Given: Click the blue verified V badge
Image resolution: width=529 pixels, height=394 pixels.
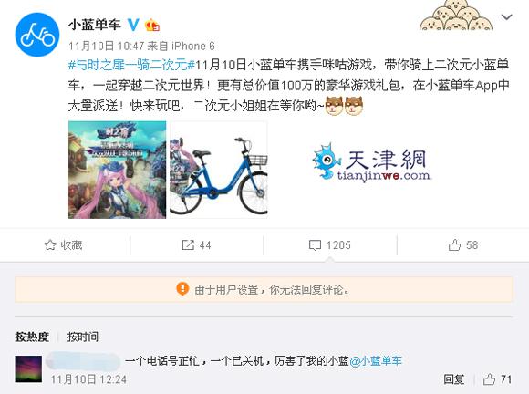Looking at the screenshot, I should click(x=133, y=25).
